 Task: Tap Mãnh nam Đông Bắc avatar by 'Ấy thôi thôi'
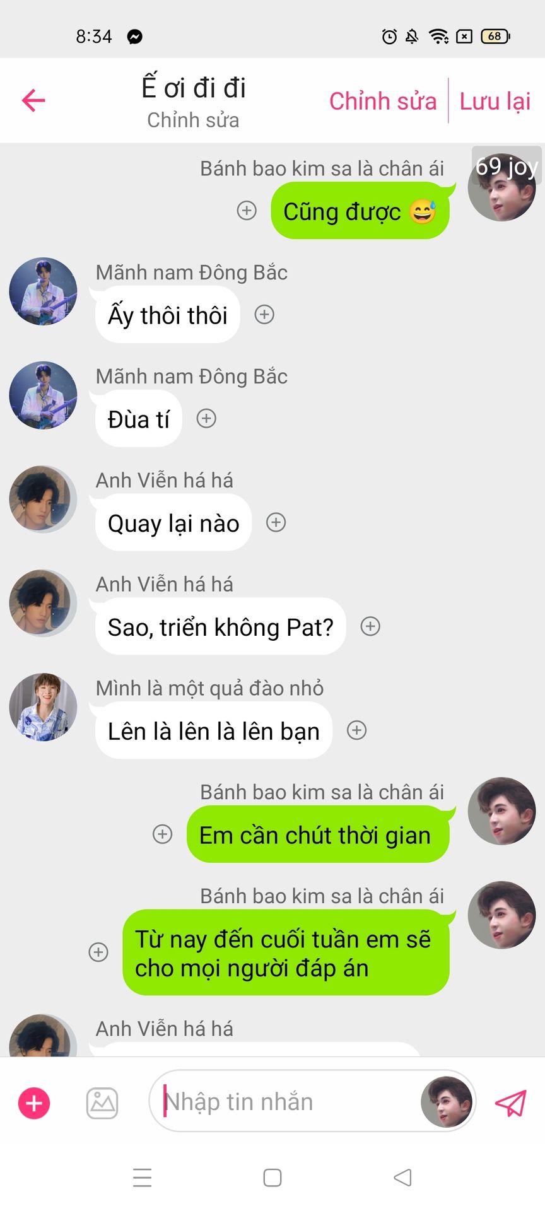[43, 291]
